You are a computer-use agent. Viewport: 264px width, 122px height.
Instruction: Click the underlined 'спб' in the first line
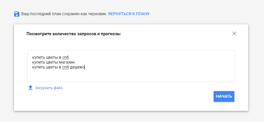click(x=66, y=57)
